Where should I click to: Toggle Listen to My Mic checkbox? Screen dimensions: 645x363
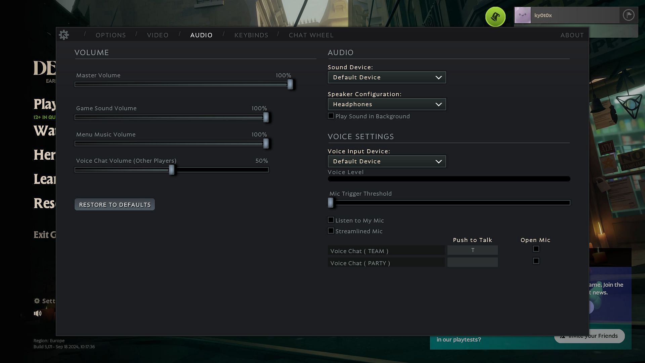331,219
